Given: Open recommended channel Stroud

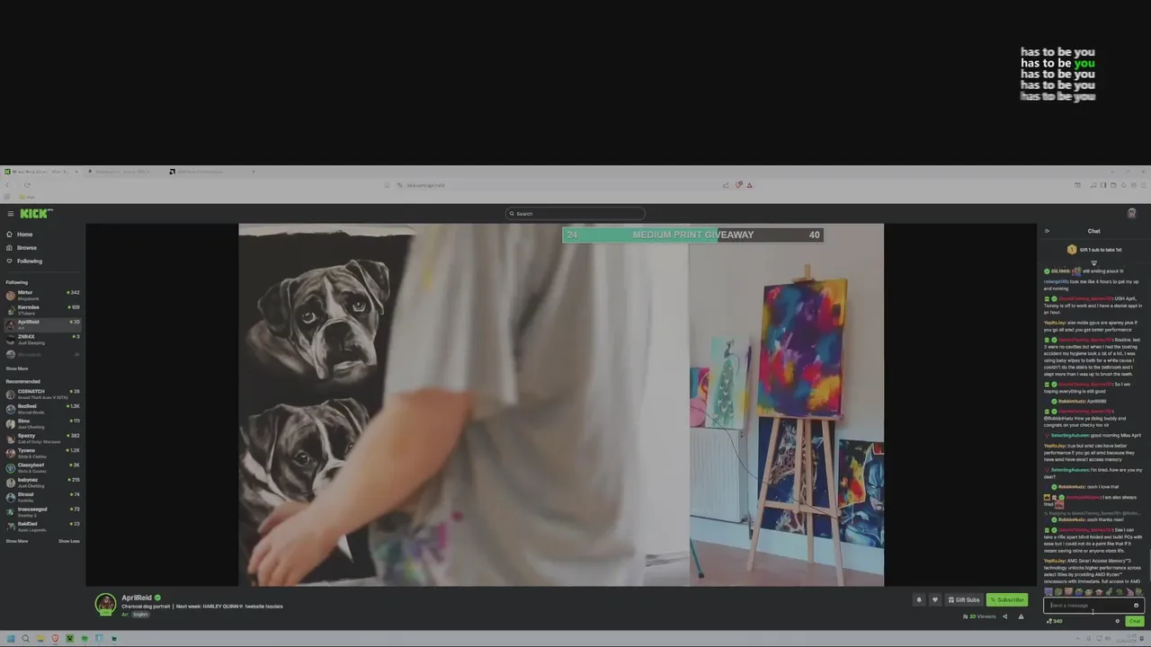Looking at the screenshot, I should pos(42,496).
